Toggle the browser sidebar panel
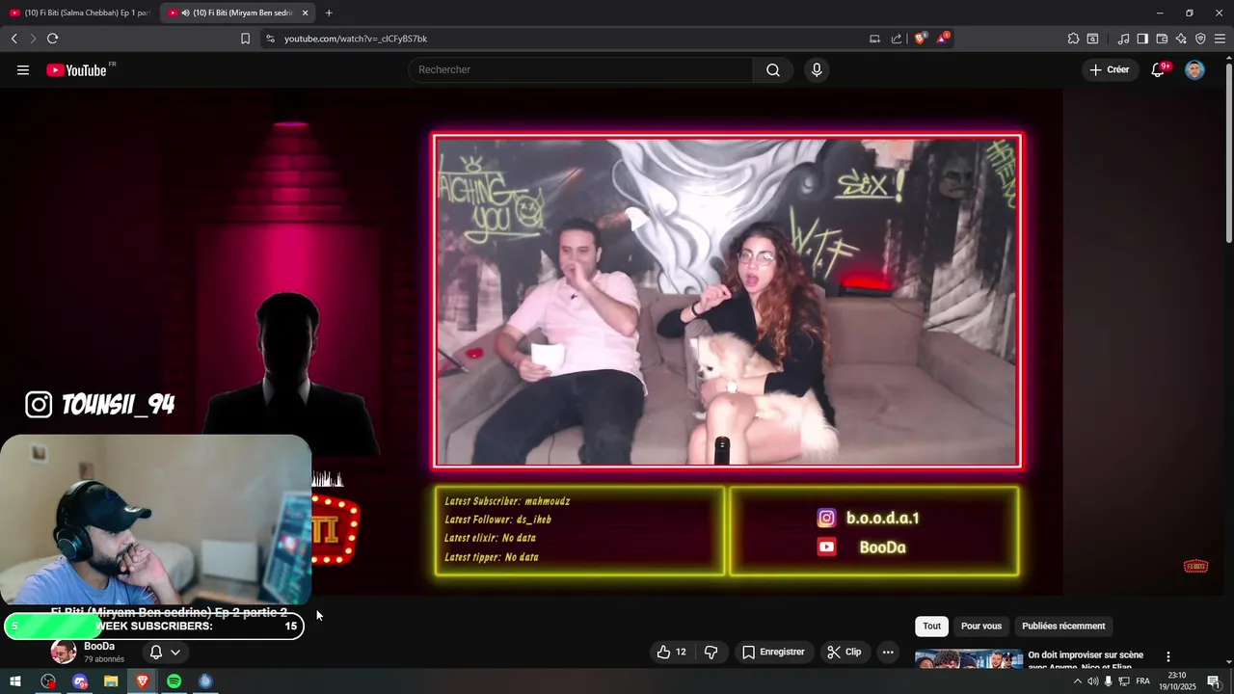 [x=1142, y=39]
